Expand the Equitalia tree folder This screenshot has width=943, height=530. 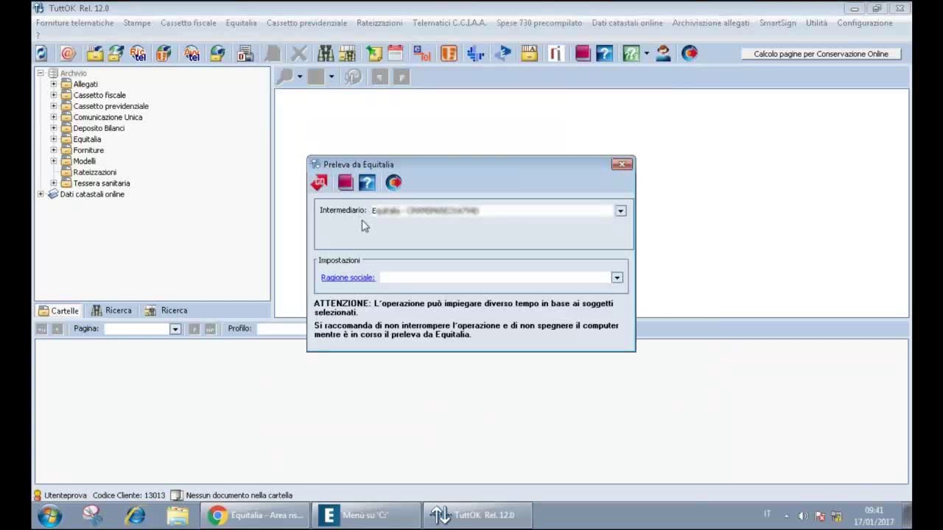pyautogui.click(x=53, y=139)
